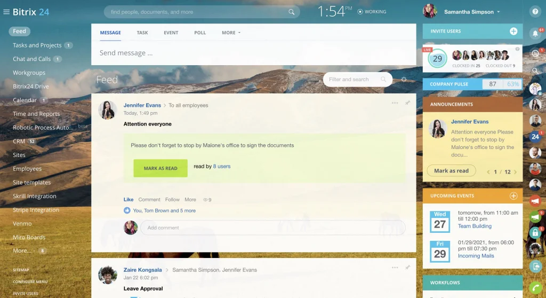Expand the More dropdown in message composer
This screenshot has height=298, width=546.
pyautogui.click(x=231, y=33)
